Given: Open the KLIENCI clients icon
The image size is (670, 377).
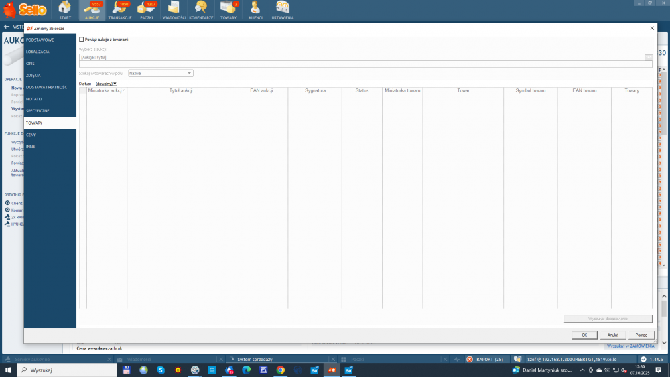Looking at the screenshot, I should [x=255, y=10].
